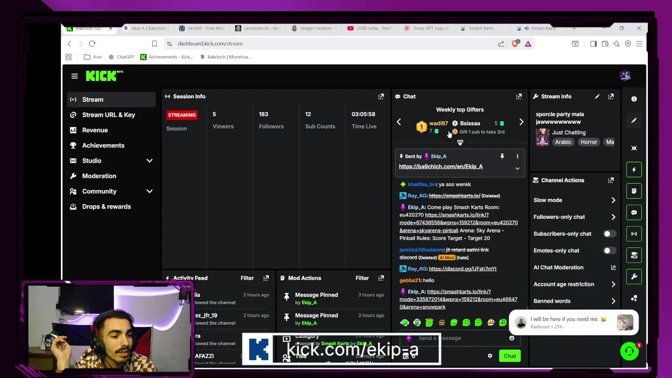Edit stream info with pencil icon
The width and height of the screenshot is (672, 378).
597,97
